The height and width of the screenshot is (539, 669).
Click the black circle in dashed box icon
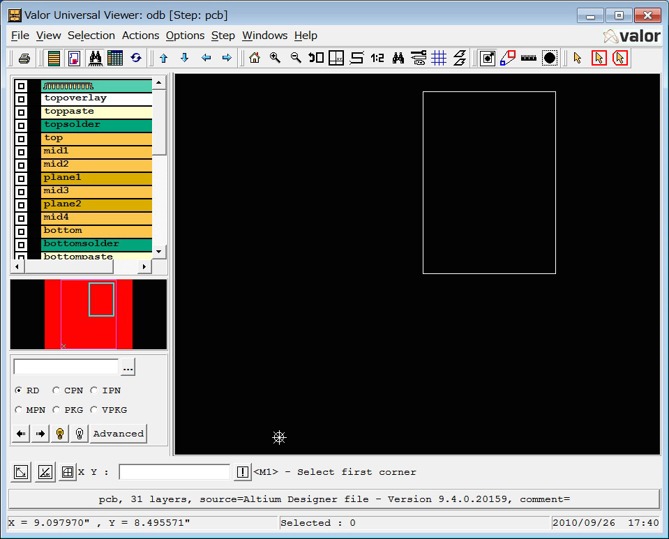(x=550, y=58)
